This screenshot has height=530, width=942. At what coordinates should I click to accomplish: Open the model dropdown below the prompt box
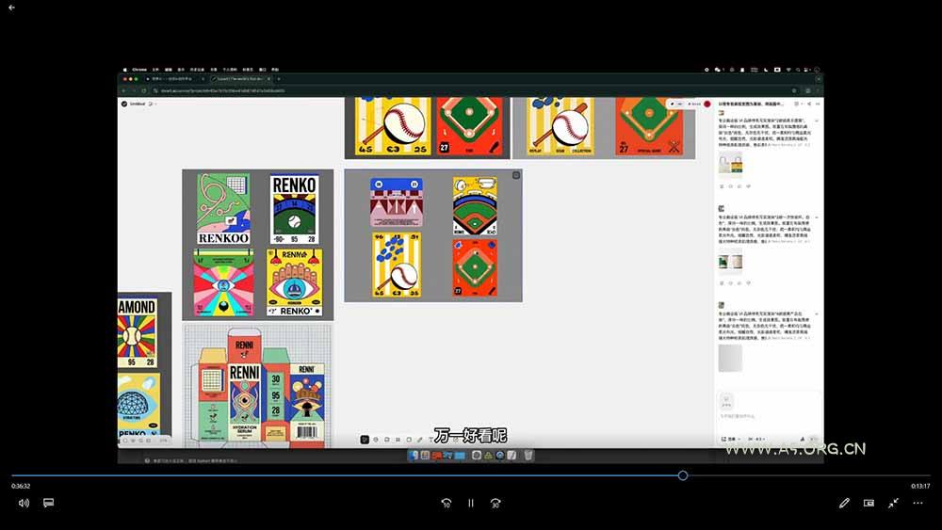coord(731,440)
